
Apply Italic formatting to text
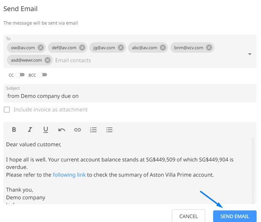(30, 129)
